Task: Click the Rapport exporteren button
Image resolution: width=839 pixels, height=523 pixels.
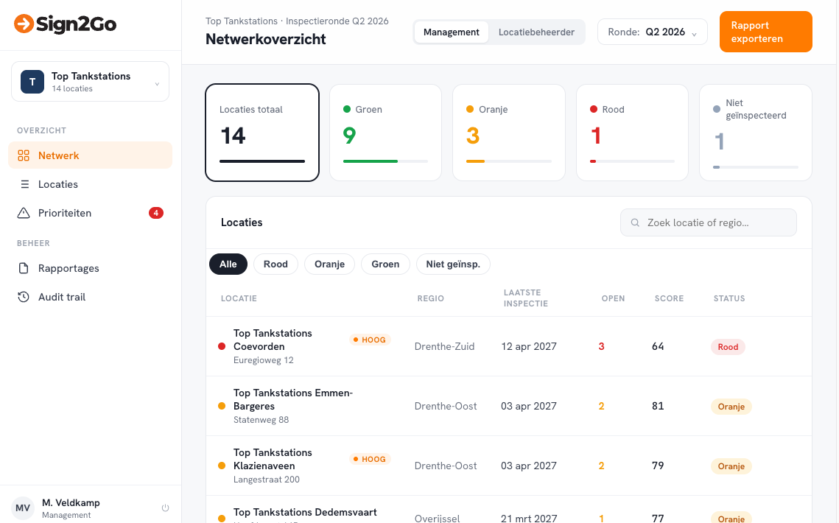Action: click(x=765, y=32)
